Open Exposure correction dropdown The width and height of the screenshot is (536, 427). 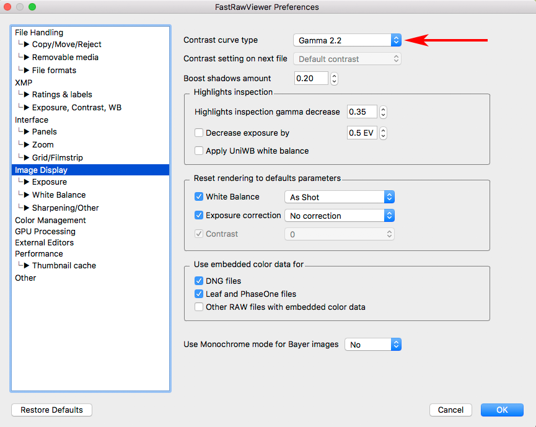339,216
